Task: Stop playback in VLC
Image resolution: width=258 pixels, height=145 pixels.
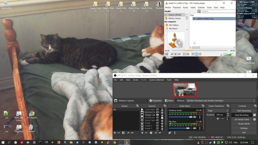Action: point(176,54)
